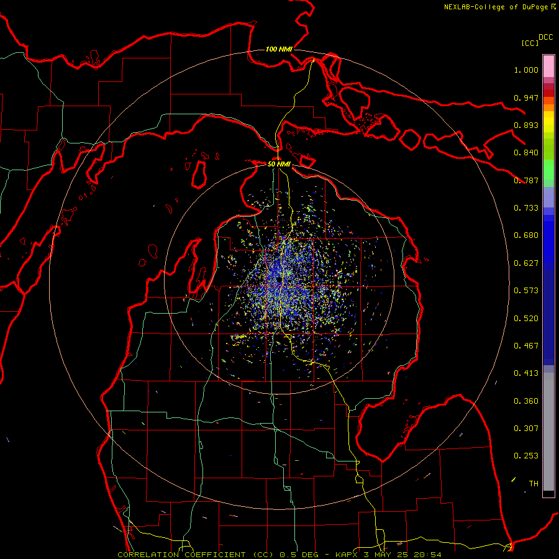The image size is (559, 559).
Task: Click the 50 NMI range ring label
Action: pyautogui.click(x=279, y=164)
